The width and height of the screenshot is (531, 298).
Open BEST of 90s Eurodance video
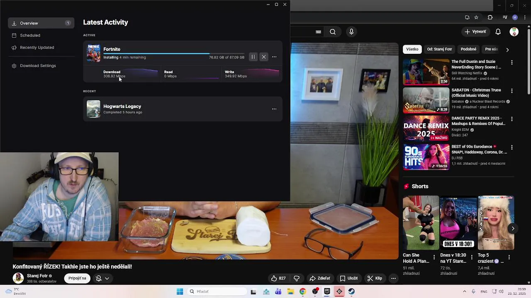point(426,157)
